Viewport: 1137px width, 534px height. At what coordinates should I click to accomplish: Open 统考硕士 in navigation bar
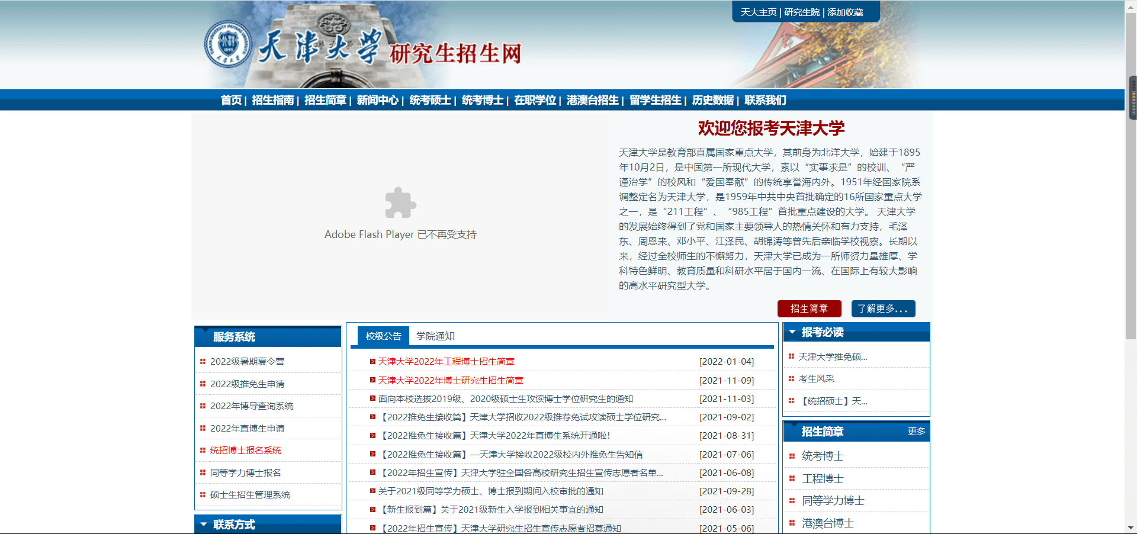coord(430,100)
